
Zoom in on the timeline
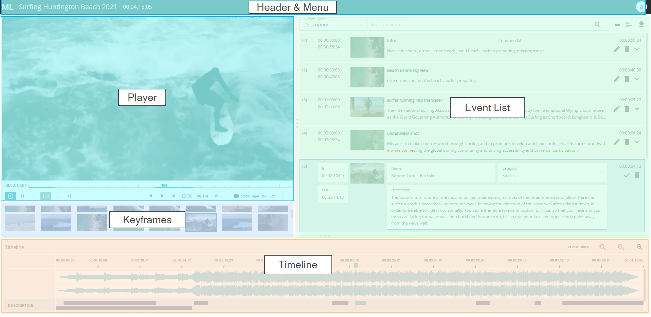click(639, 247)
